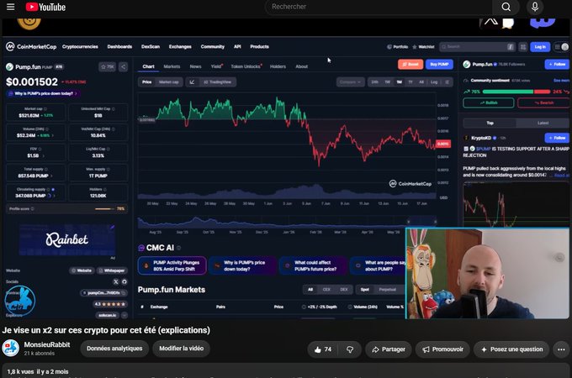Vote Bullish on community sentiment
Screen dimensions: 572x378
(x=489, y=102)
